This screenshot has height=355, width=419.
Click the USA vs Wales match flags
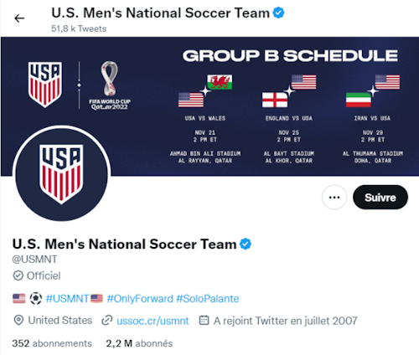[205, 90]
